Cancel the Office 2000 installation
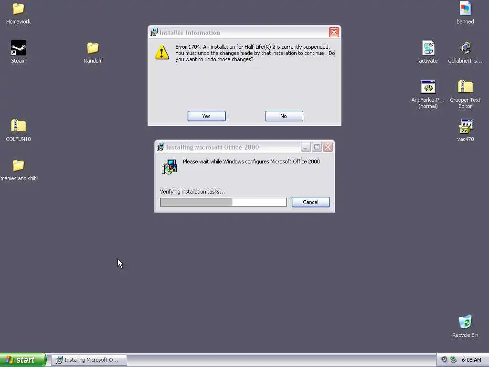The height and width of the screenshot is (367, 489). click(310, 202)
